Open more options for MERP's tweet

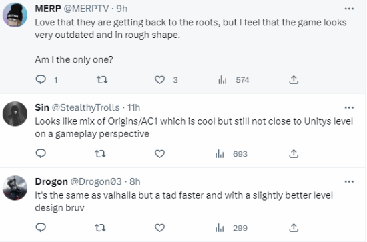tap(349, 9)
